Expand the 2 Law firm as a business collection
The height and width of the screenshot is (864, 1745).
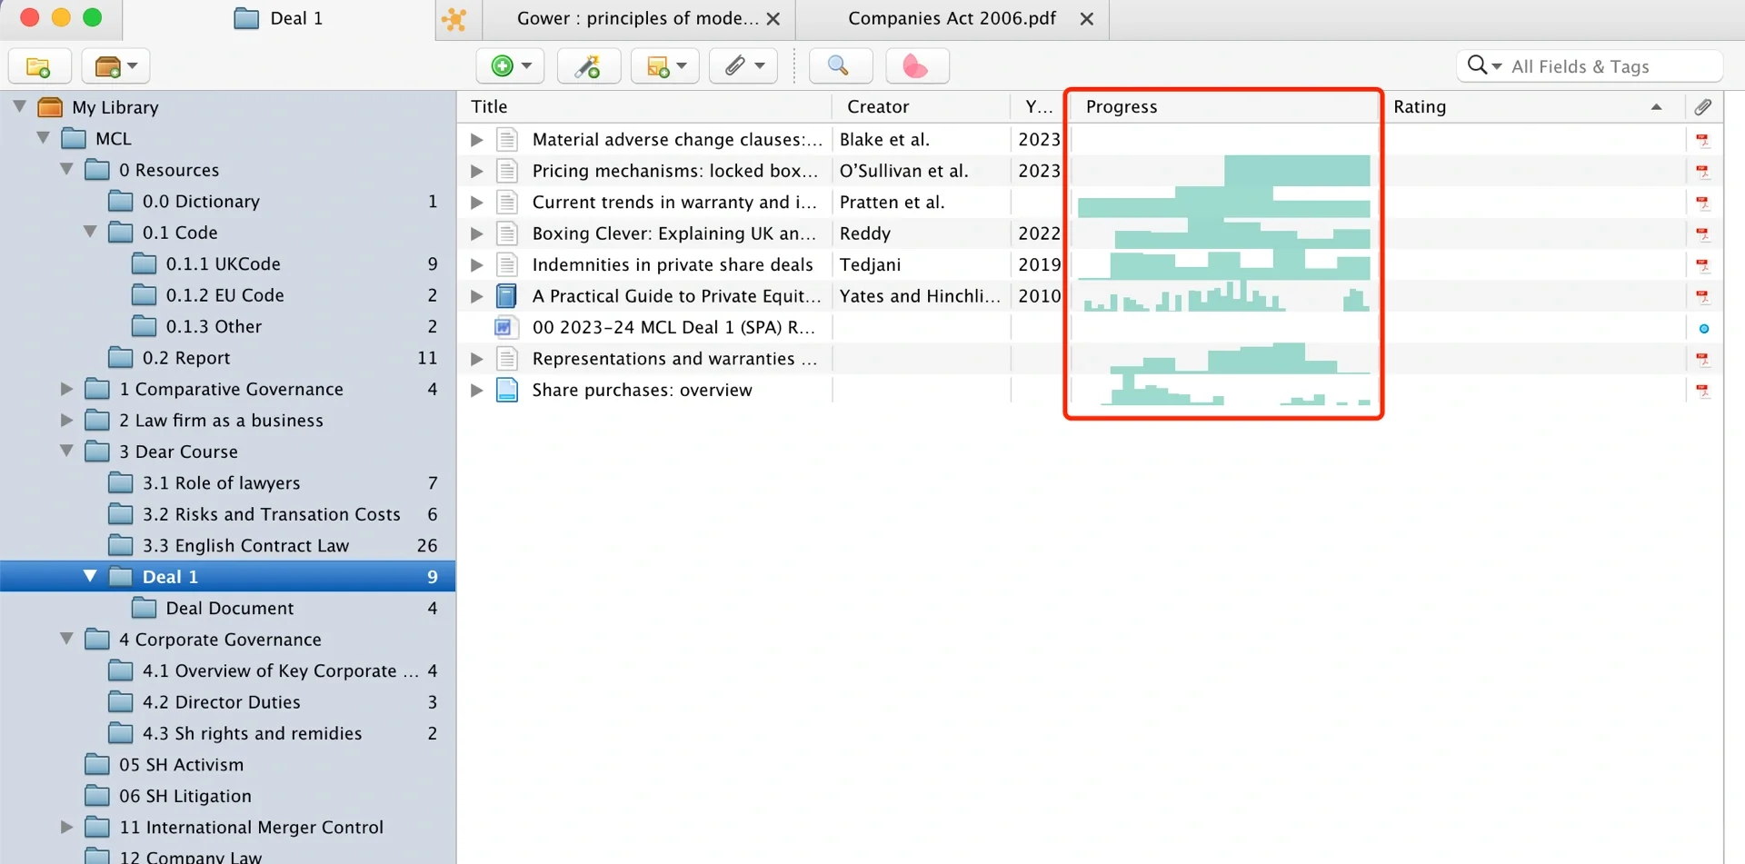pyautogui.click(x=67, y=420)
